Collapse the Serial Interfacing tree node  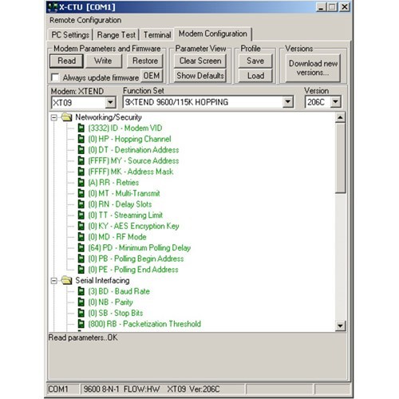[x=54, y=281]
